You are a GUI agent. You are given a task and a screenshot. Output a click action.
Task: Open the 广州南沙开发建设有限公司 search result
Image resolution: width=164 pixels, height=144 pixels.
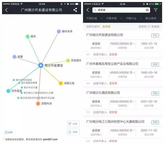[x=105, y=35]
